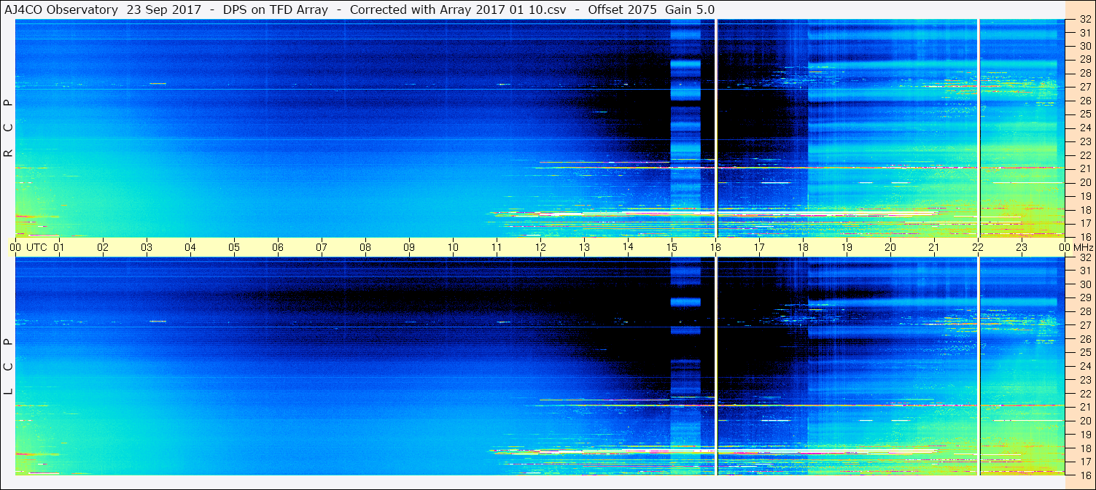The height and width of the screenshot is (490, 1096).
Task: Click white vertical line near 16 UTC in LCP
Action: click(717, 366)
